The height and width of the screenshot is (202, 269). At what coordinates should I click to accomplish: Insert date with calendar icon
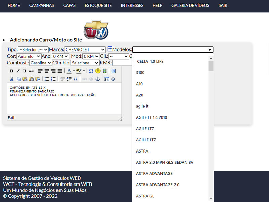(x=107, y=79)
